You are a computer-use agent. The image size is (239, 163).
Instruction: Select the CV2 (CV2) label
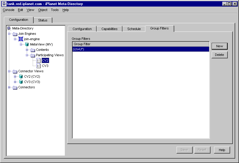pyautogui.click(x=32, y=76)
